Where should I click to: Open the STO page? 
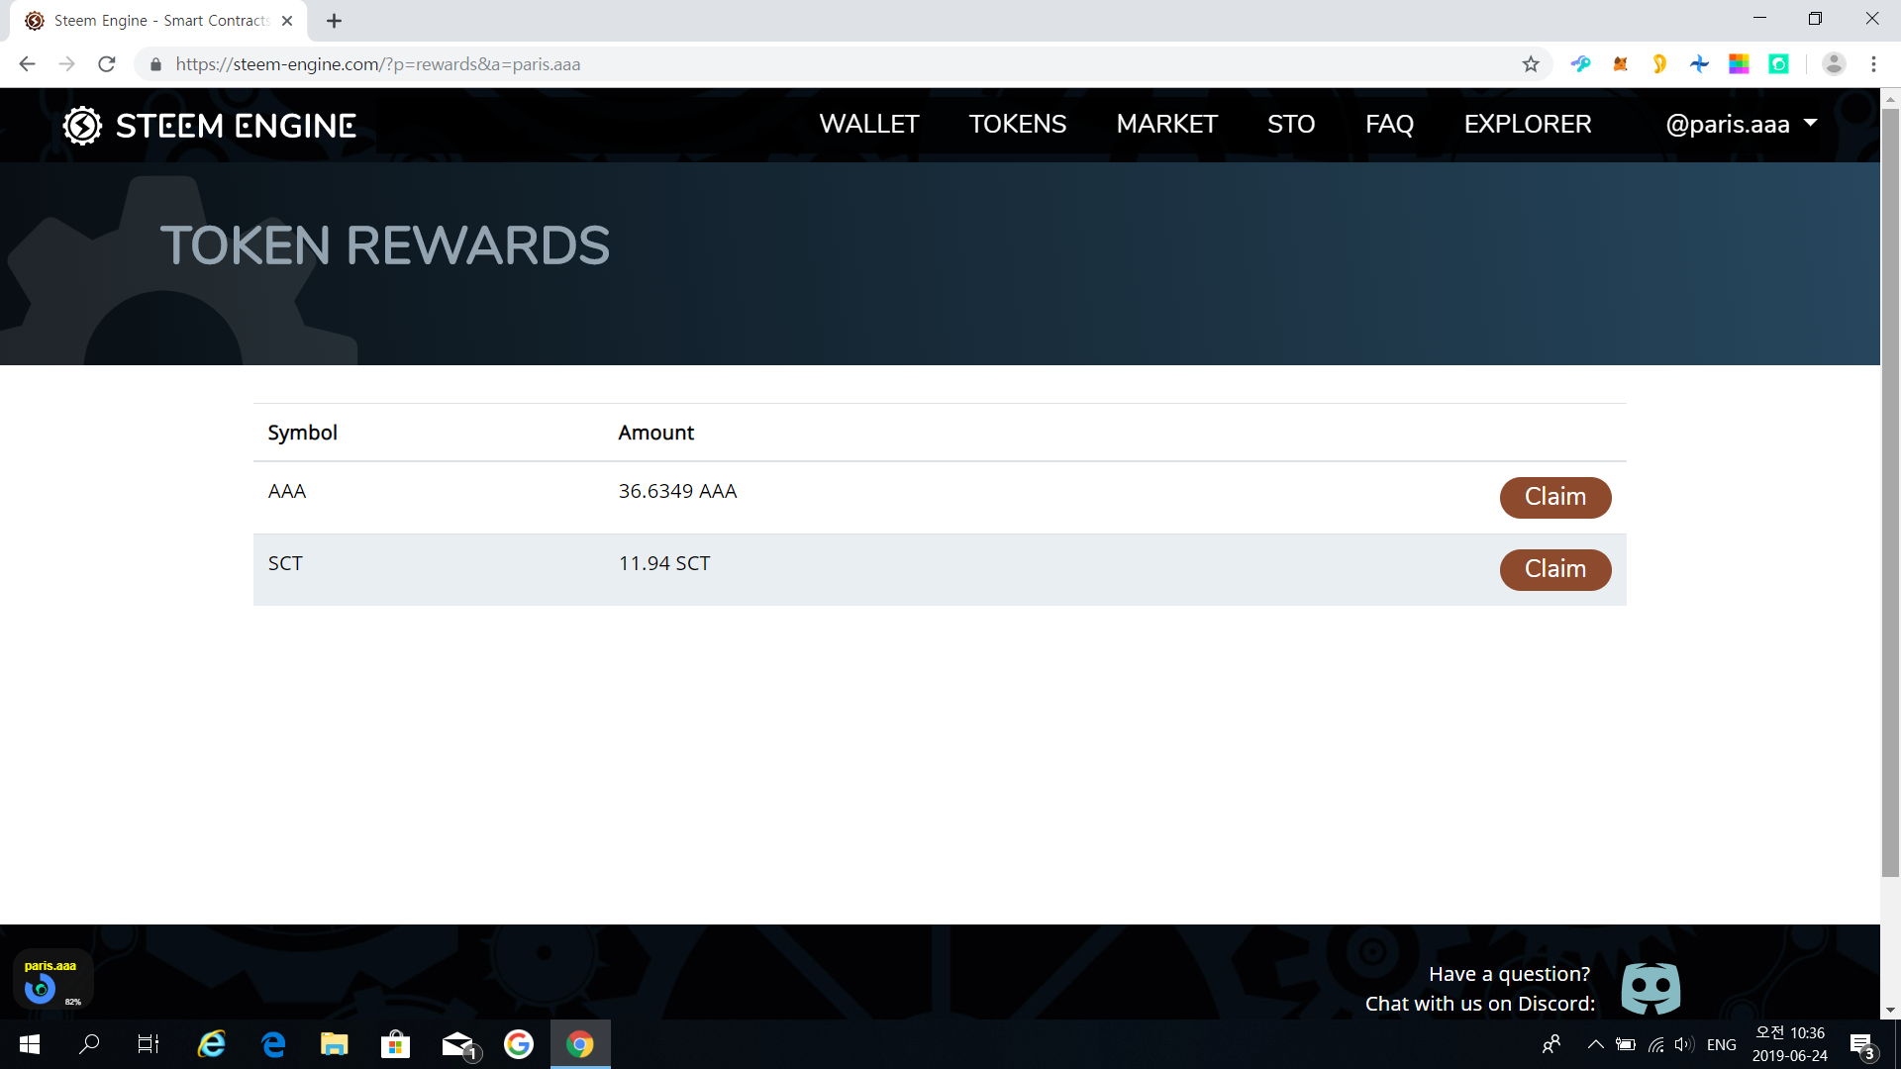pos(1291,125)
